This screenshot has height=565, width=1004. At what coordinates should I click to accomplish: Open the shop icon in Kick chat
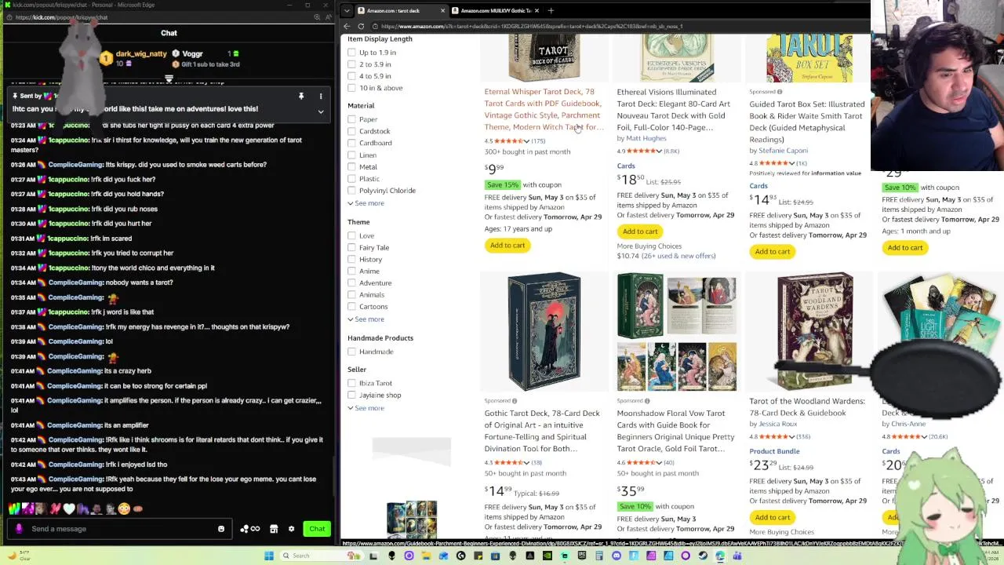(x=274, y=529)
